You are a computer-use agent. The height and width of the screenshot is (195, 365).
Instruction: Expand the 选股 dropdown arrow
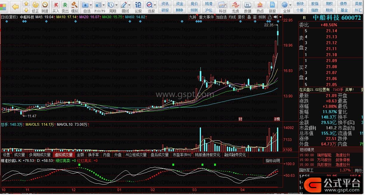pyautogui.click(x=155, y=5)
